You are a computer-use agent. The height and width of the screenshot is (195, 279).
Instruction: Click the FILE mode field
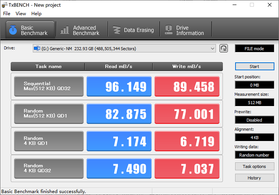(x=254, y=48)
